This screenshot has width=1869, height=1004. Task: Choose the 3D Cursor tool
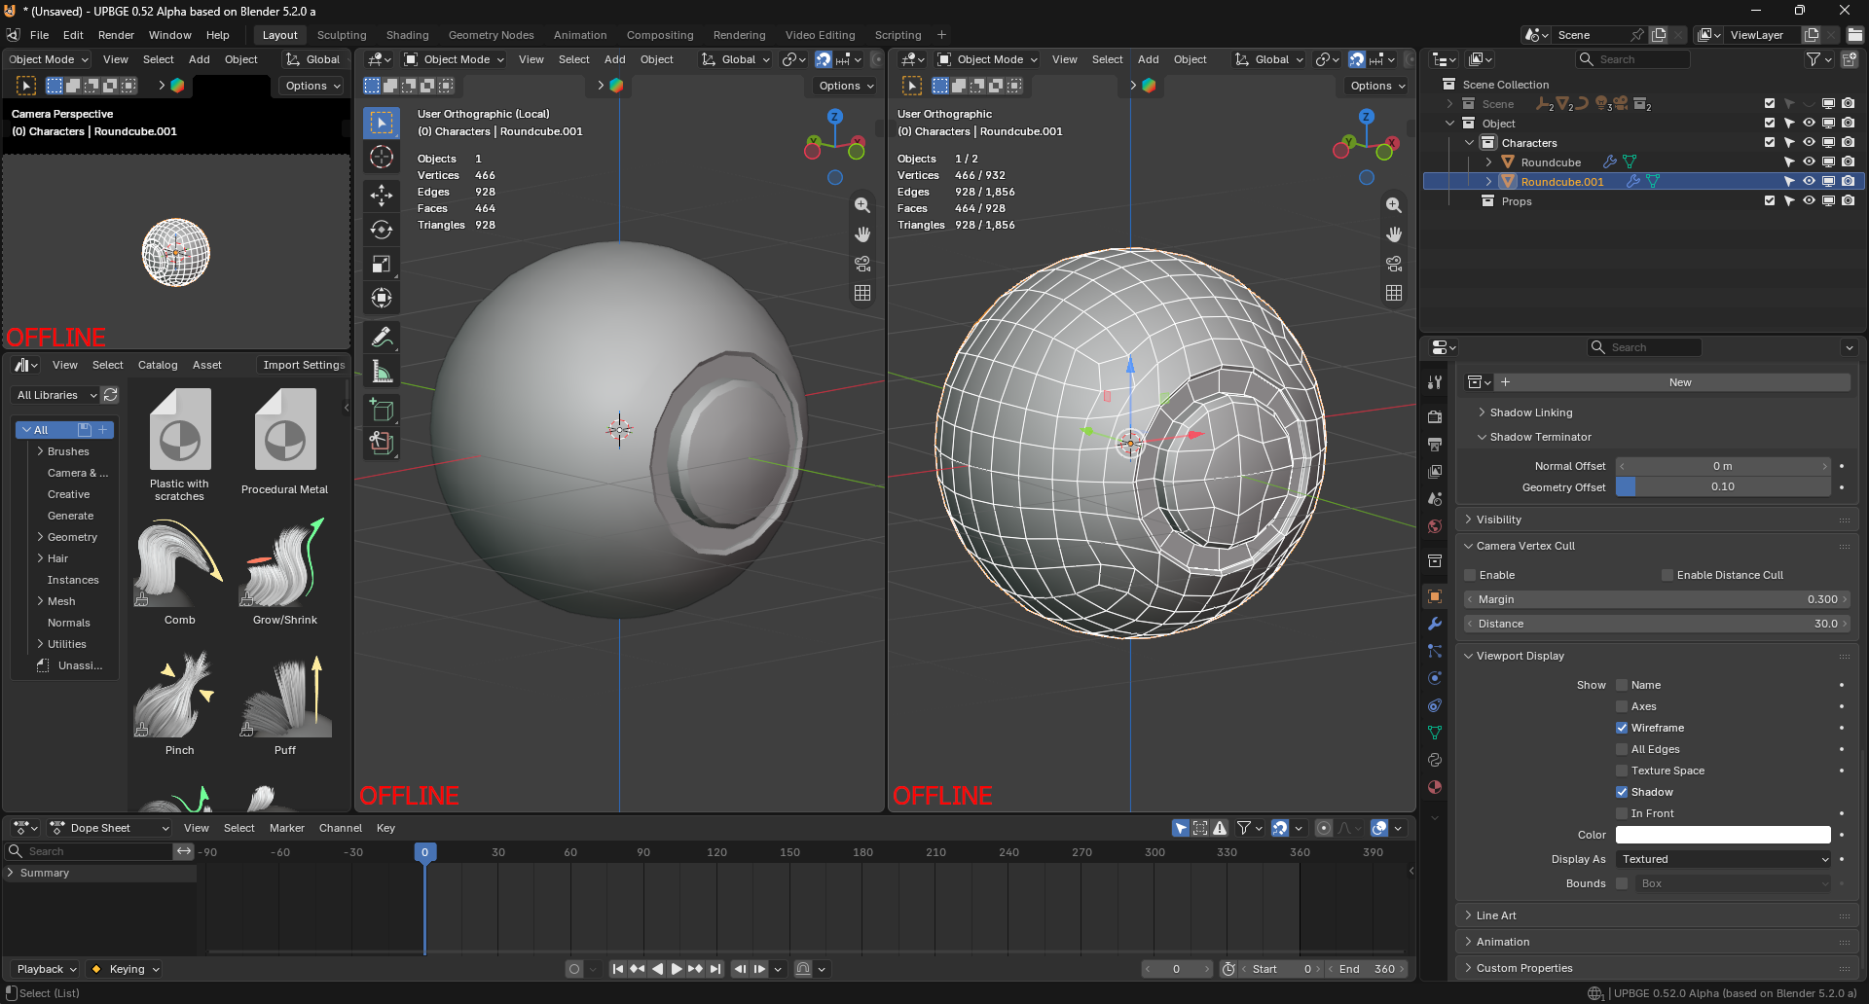(382, 157)
